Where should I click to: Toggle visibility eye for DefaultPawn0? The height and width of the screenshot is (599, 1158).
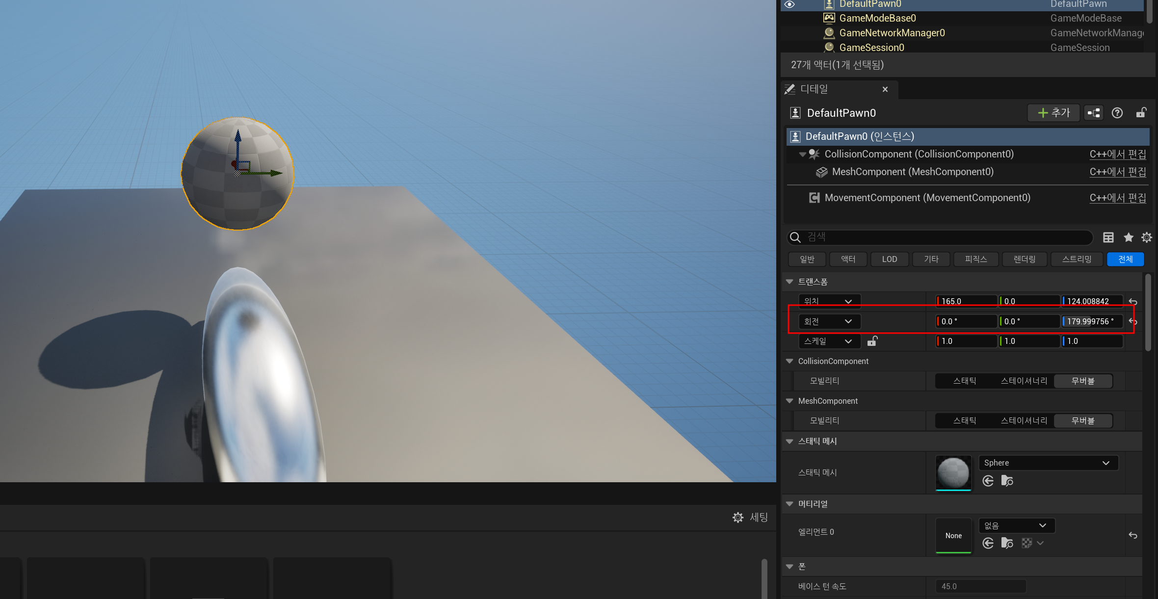(790, 4)
